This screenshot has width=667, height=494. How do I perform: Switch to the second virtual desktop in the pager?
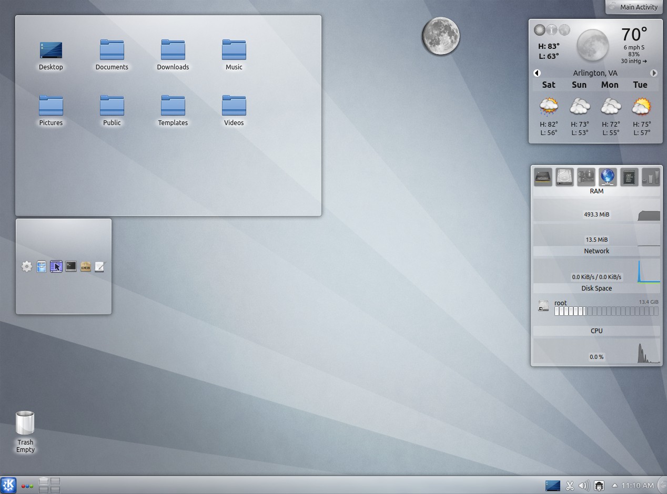click(x=55, y=482)
